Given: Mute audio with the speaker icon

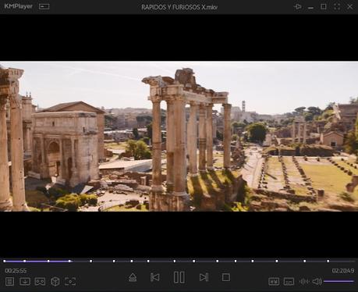Looking at the screenshot, I should pyautogui.click(x=317, y=281).
